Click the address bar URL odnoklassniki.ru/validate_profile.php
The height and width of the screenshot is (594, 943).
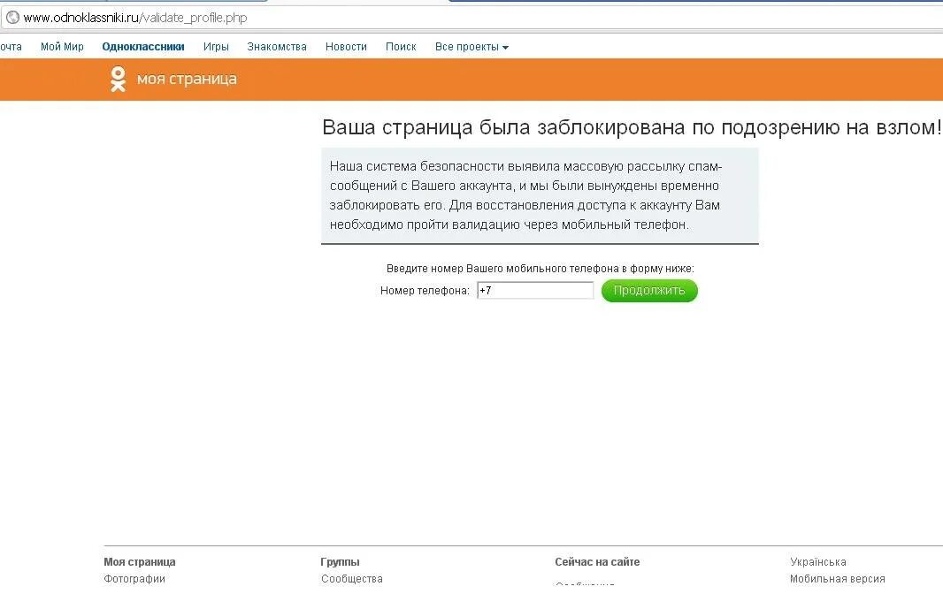(135, 18)
